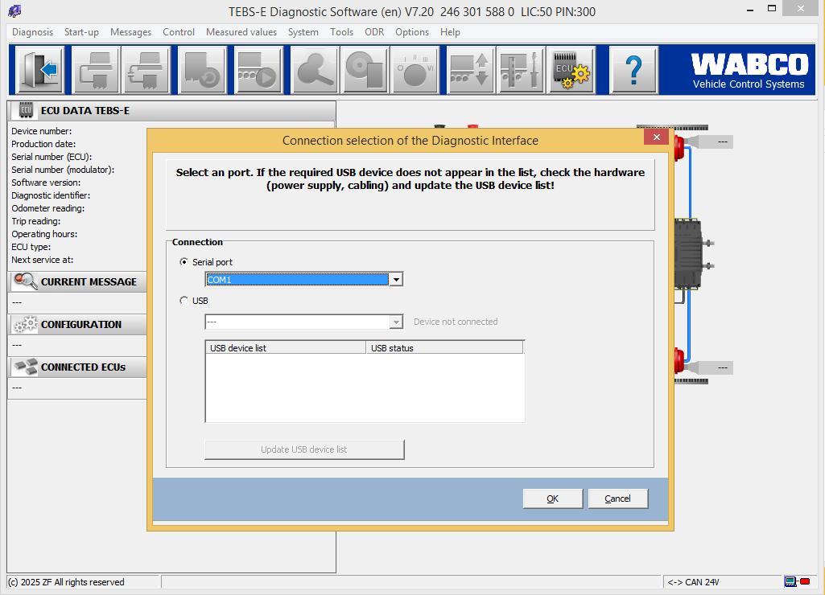Click the disc and document toolbar icon
825x595 pixels.
[365, 70]
